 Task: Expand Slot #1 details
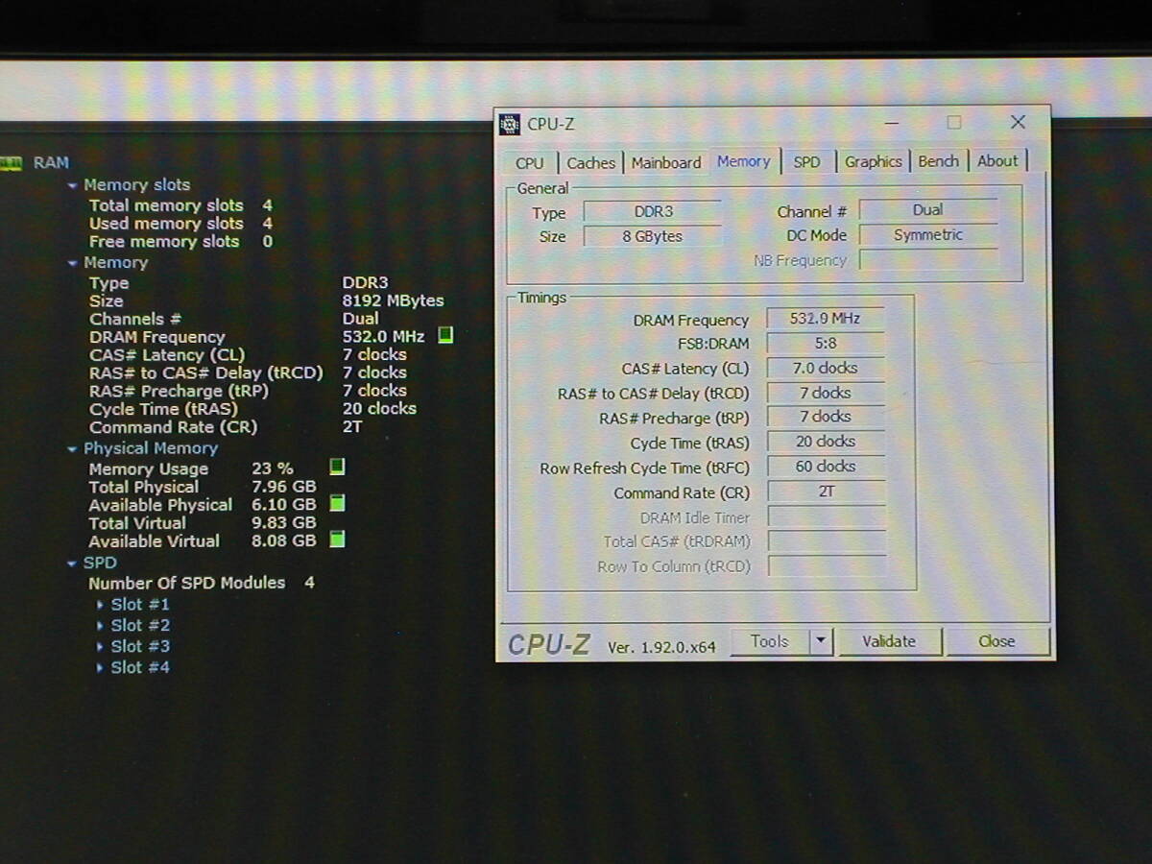(101, 605)
